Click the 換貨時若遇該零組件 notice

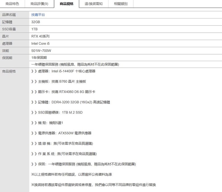click(94, 185)
